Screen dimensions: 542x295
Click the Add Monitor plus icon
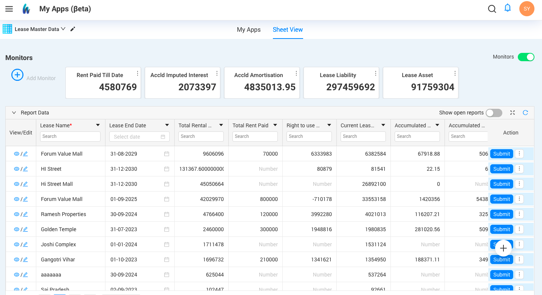(17, 75)
